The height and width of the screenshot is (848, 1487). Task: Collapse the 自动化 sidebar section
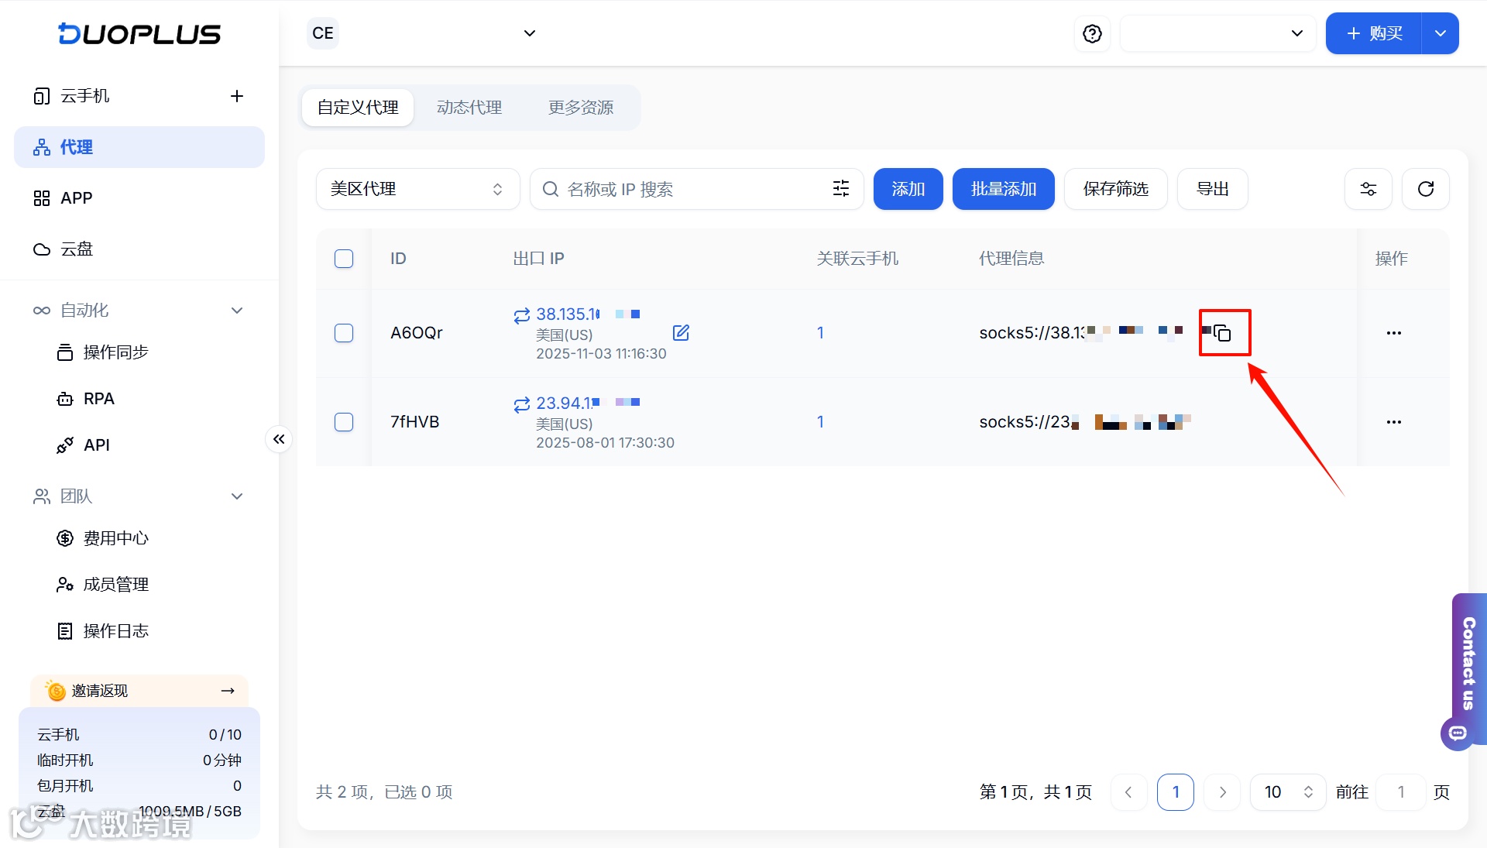point(237,311)
